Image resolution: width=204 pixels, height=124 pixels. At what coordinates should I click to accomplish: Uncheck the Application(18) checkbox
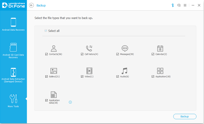pyautogui.click(x=153, y=77)
